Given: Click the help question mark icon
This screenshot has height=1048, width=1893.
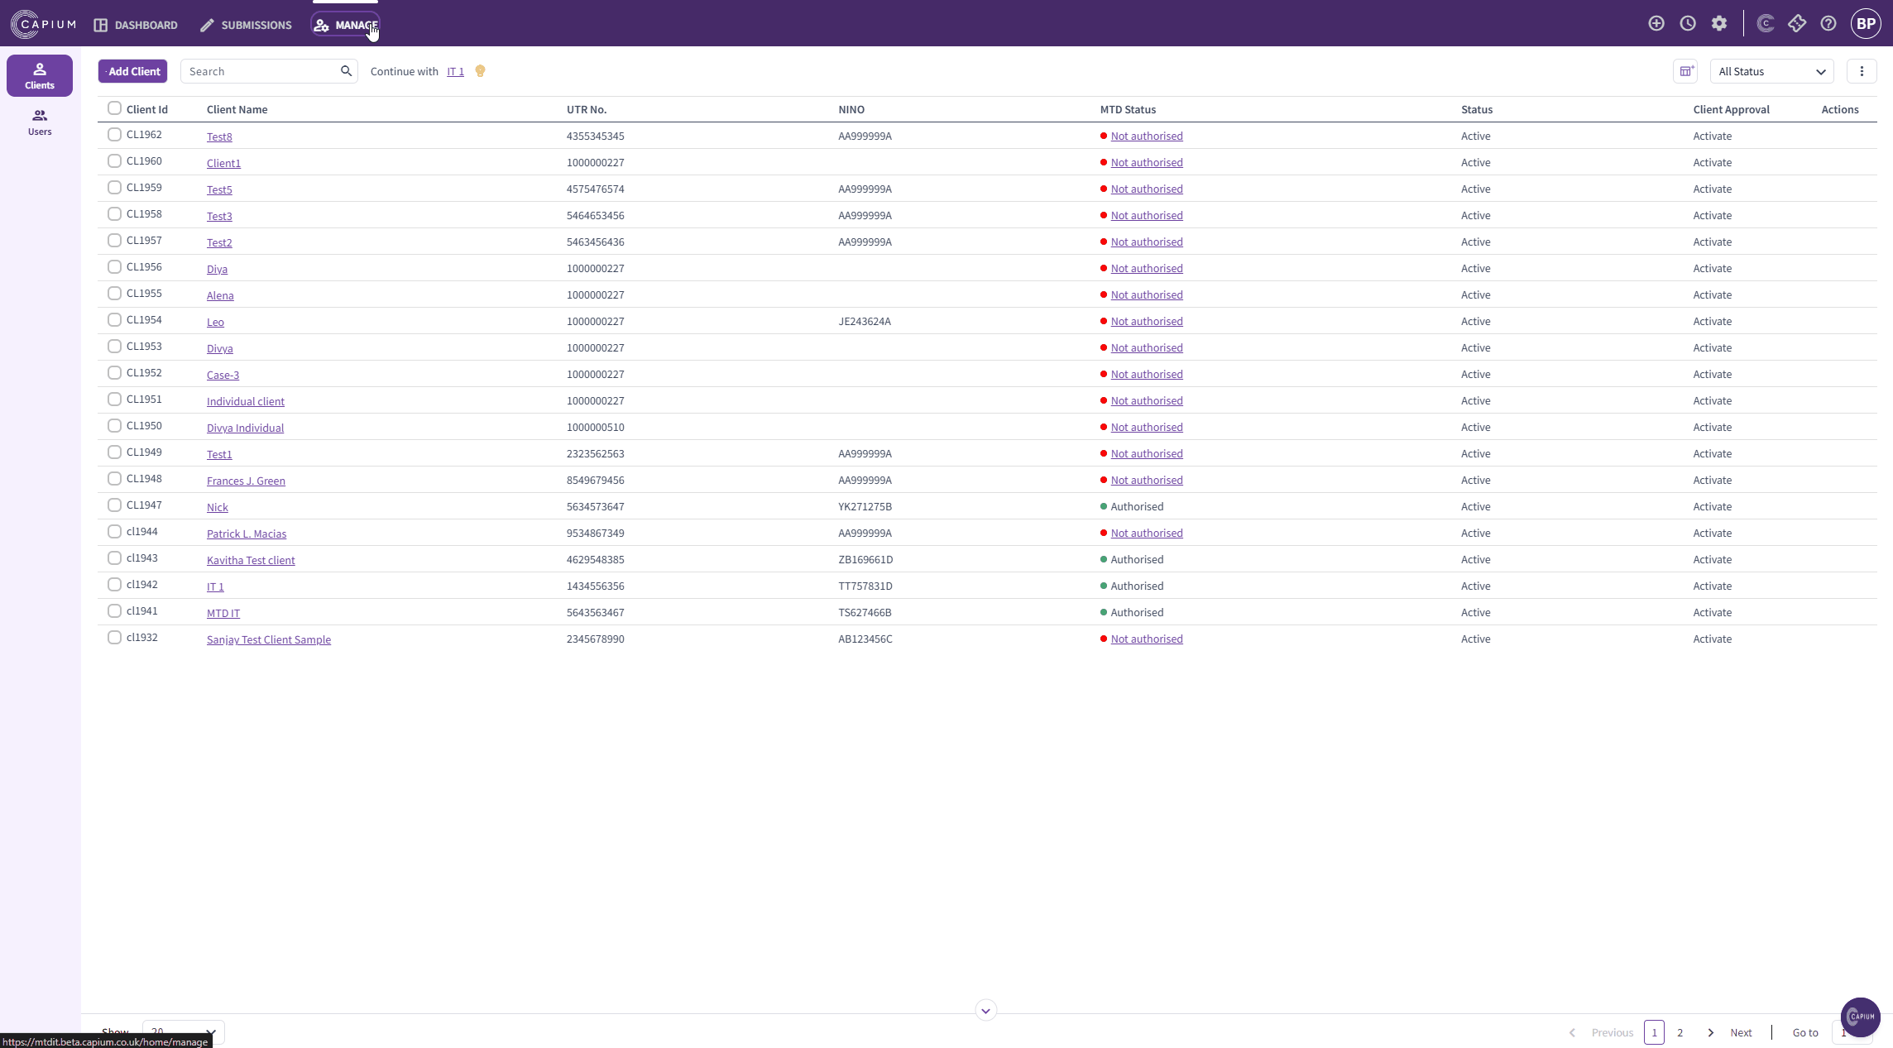Looking at the screenshot, I should 1828,24.
